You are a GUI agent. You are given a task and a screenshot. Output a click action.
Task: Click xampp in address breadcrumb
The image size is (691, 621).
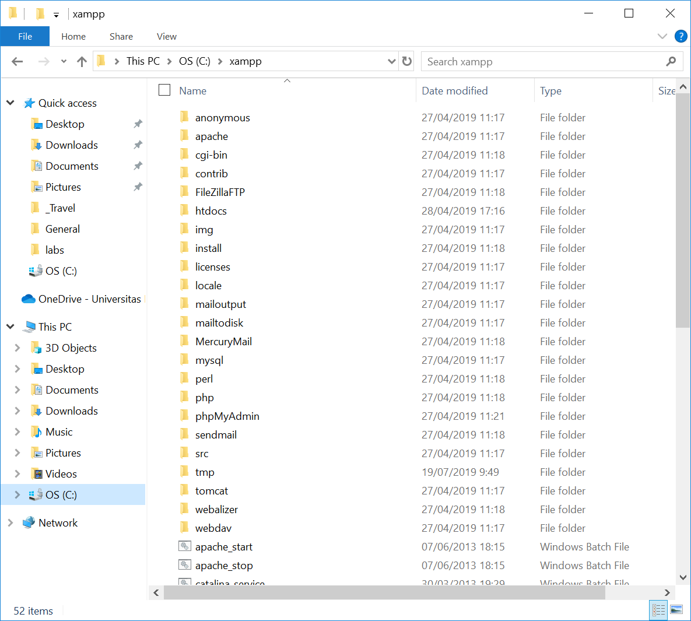click(x=245, y=61)
